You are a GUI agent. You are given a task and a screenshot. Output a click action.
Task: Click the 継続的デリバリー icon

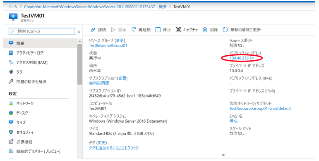coord(11,151)
